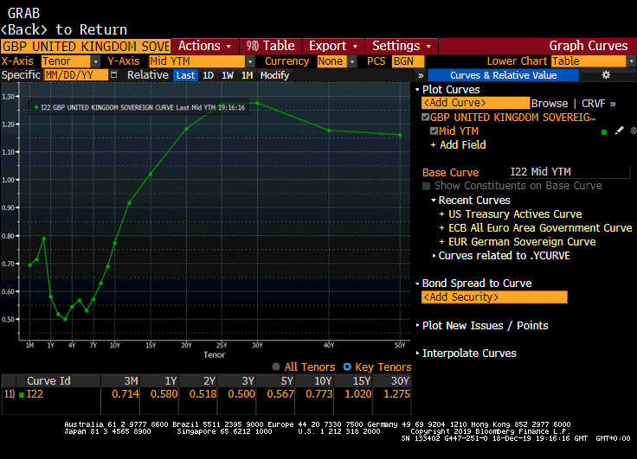Viewport: 637px width, 459px height.
Task: Uncheck GBP United Kingdom Sovereign curve checkbox
Action: coord(425,117)
